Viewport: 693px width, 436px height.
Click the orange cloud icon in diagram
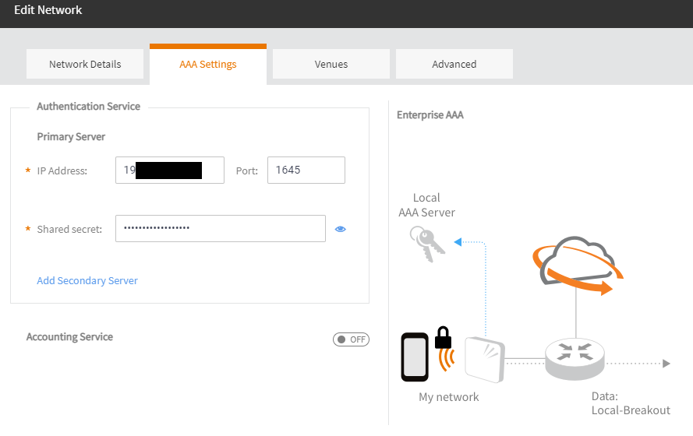point(576,265)
